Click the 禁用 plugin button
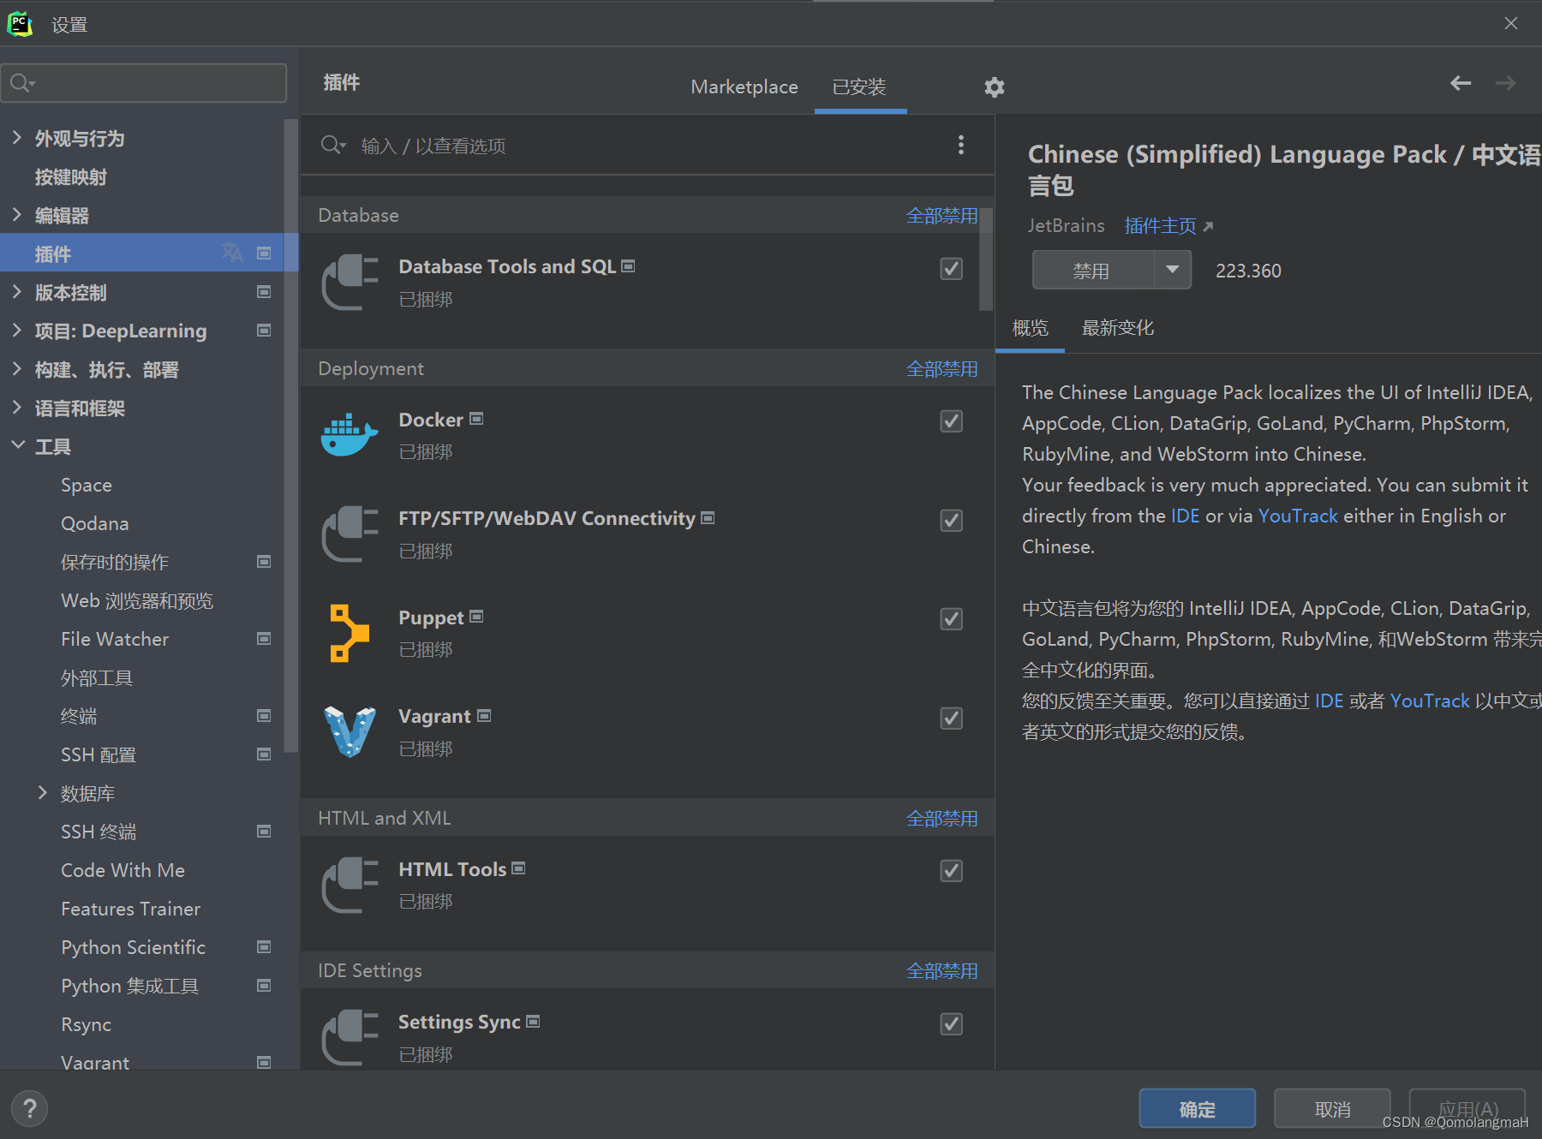Screen dimensions: 1542x1139 (1092, 270)
